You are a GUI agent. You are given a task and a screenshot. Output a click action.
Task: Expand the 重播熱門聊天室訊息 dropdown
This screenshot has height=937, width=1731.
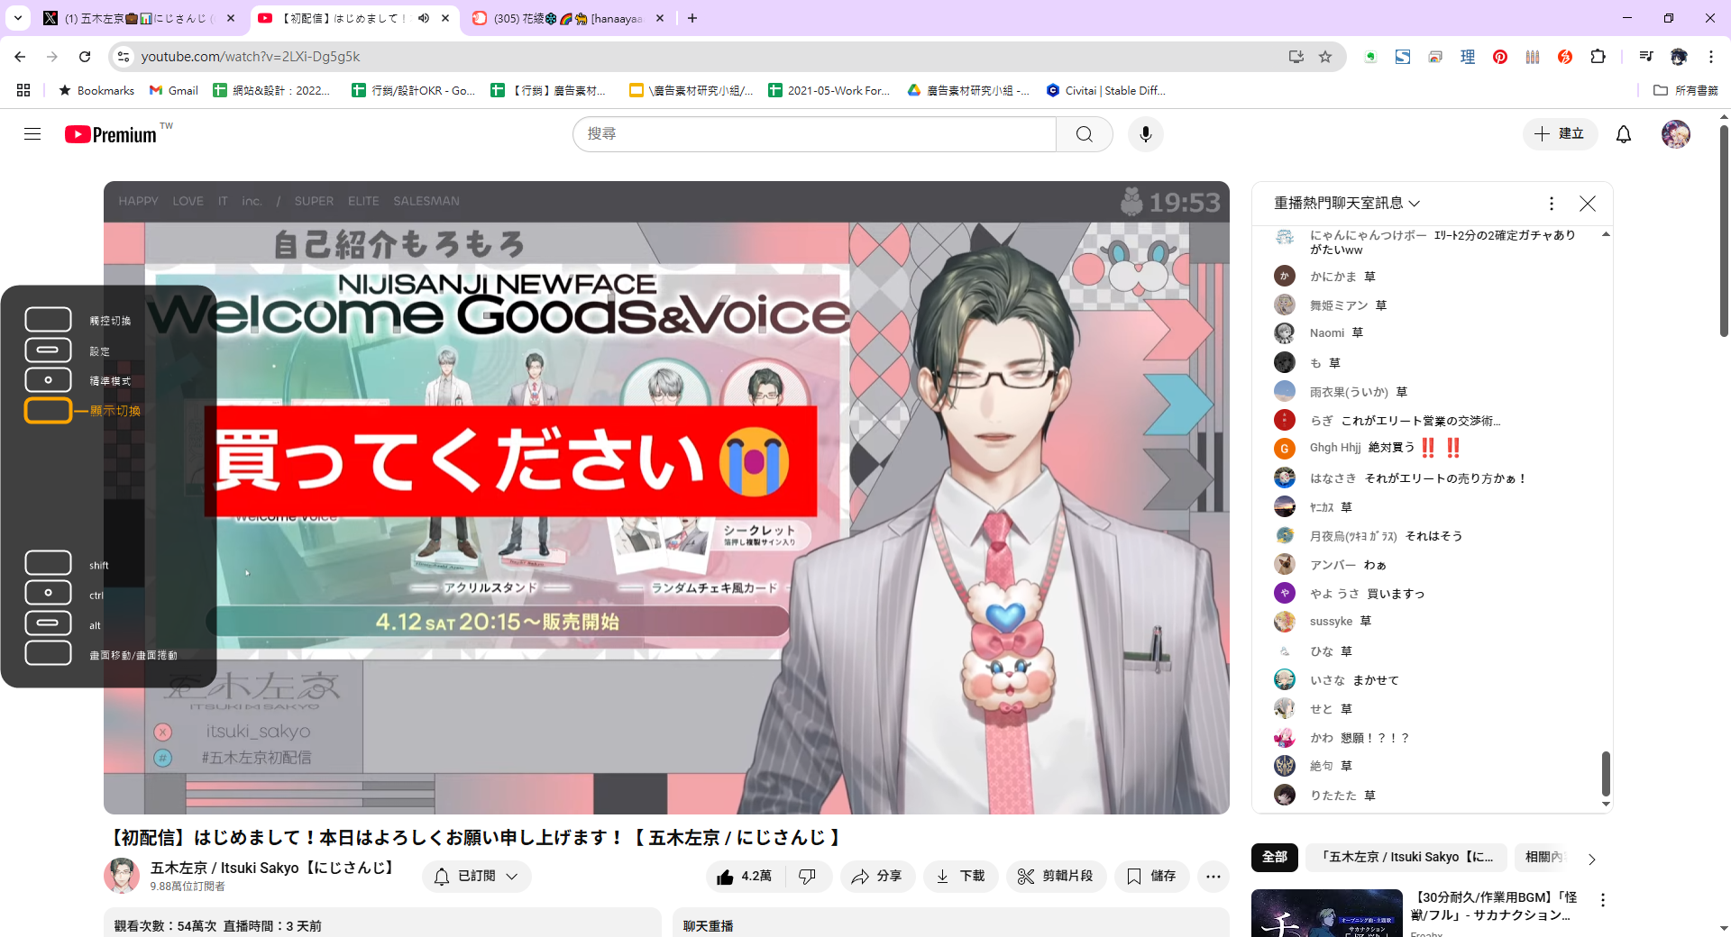1347,204
